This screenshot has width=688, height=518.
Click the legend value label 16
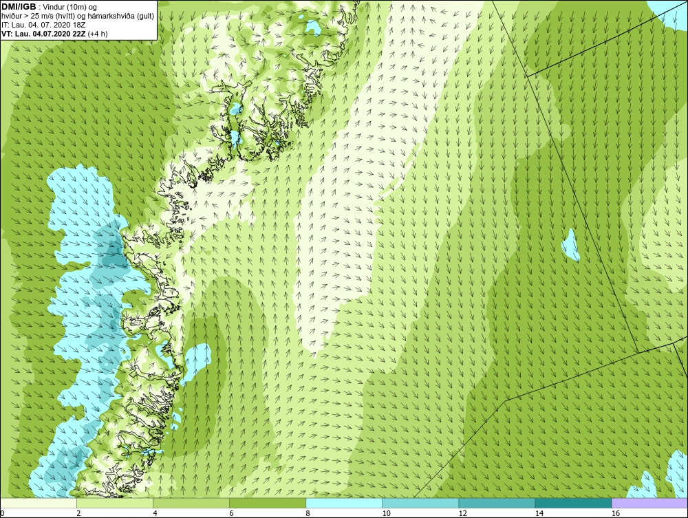pyautogui.click(x=616, y=513)
